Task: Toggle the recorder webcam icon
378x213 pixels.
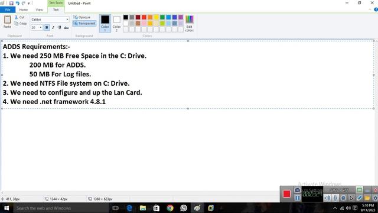Action: point(343,198)
